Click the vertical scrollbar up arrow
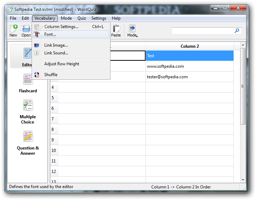 pyautogui.click(x=243, y=45)
